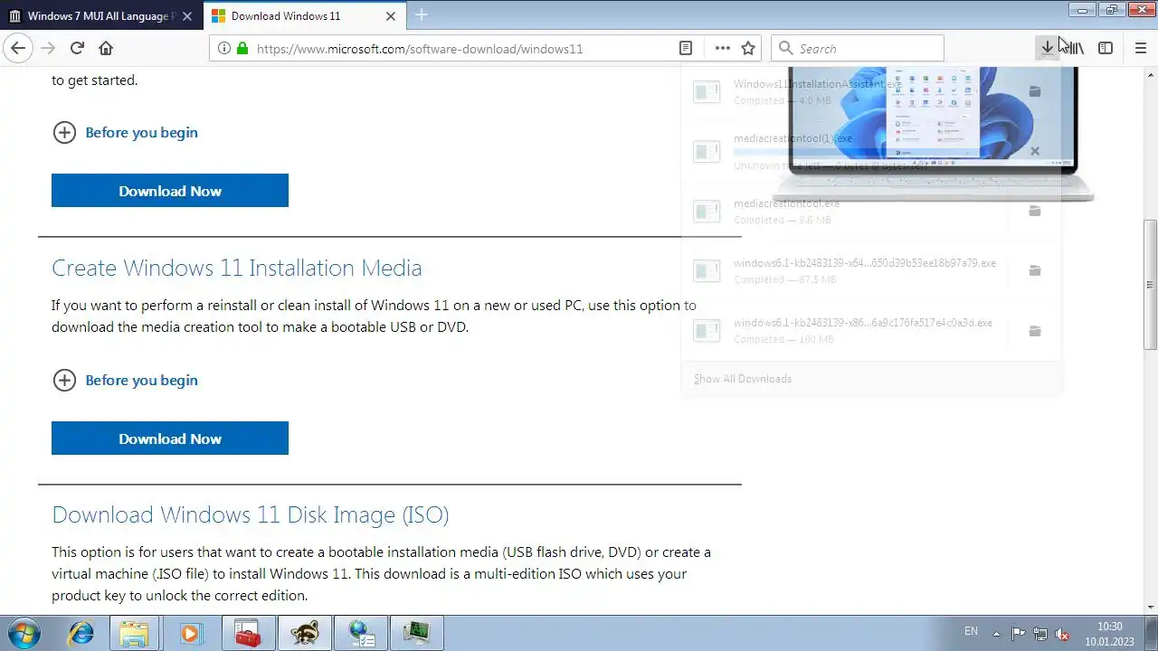Cancel the mediacreationtool(1).exe download
The width and height of the screenshot is (1158, 651).
1035,151
